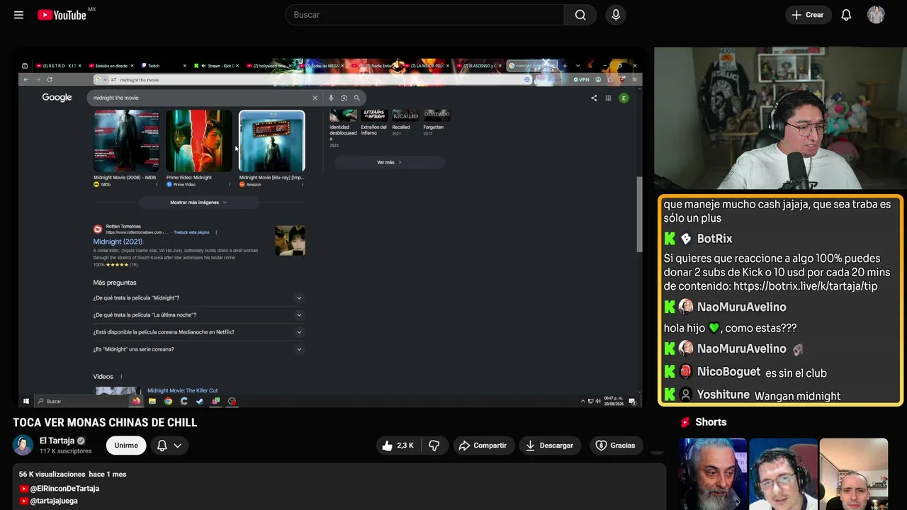Expand '¿Es "Midnight" una serie coreana?'
The width and height of the screenshot is (907, 510).
coord(198,349)
